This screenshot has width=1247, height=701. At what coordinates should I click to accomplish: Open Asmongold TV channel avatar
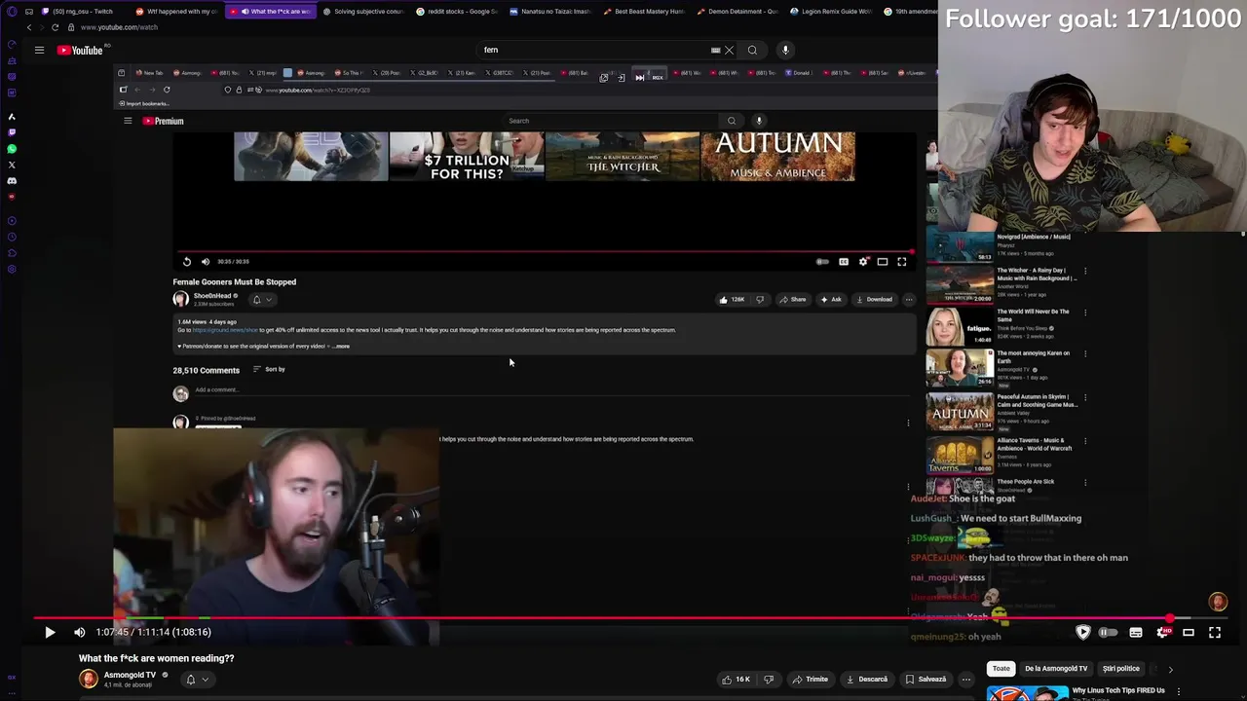click(89, 679)
